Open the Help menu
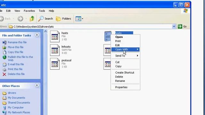 click(51, 11)
